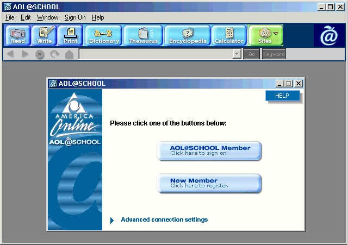Click the Print toolbar icon
Image resolution: width=348 pixels, height=245 pixels.
pos(70,35)
